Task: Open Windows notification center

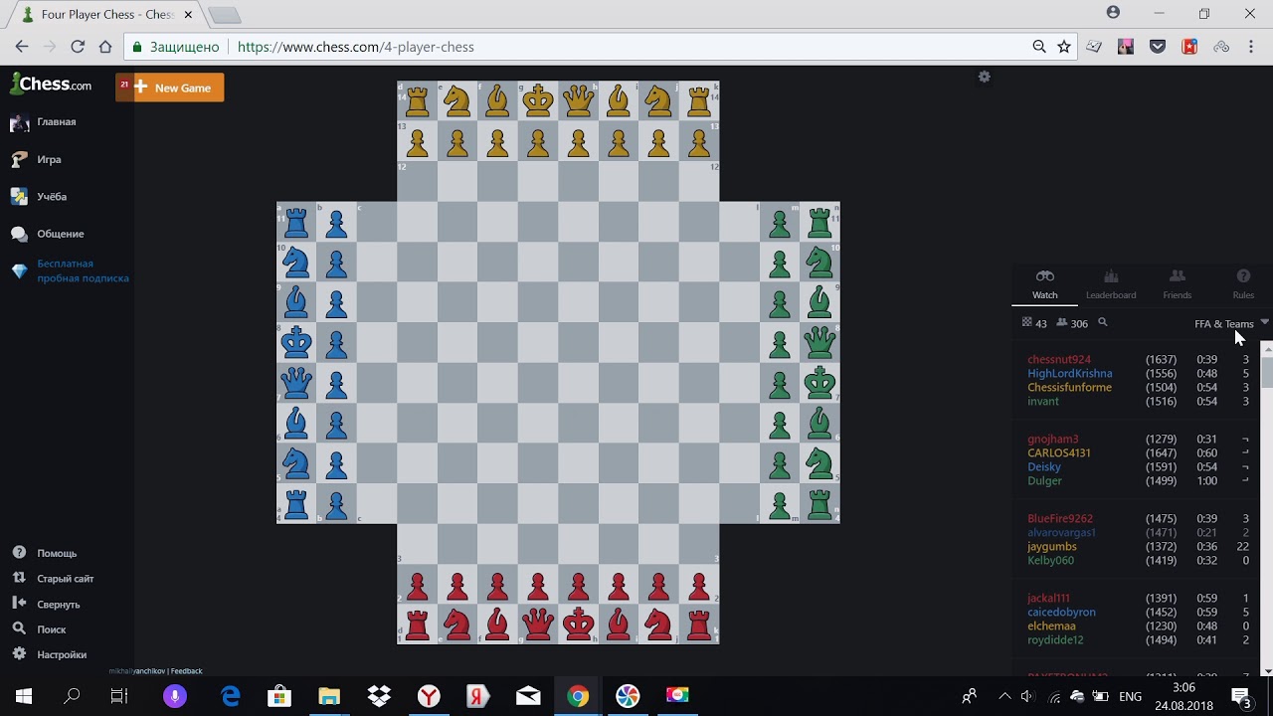Action: pyautogui.click(x=1242, y=696)
